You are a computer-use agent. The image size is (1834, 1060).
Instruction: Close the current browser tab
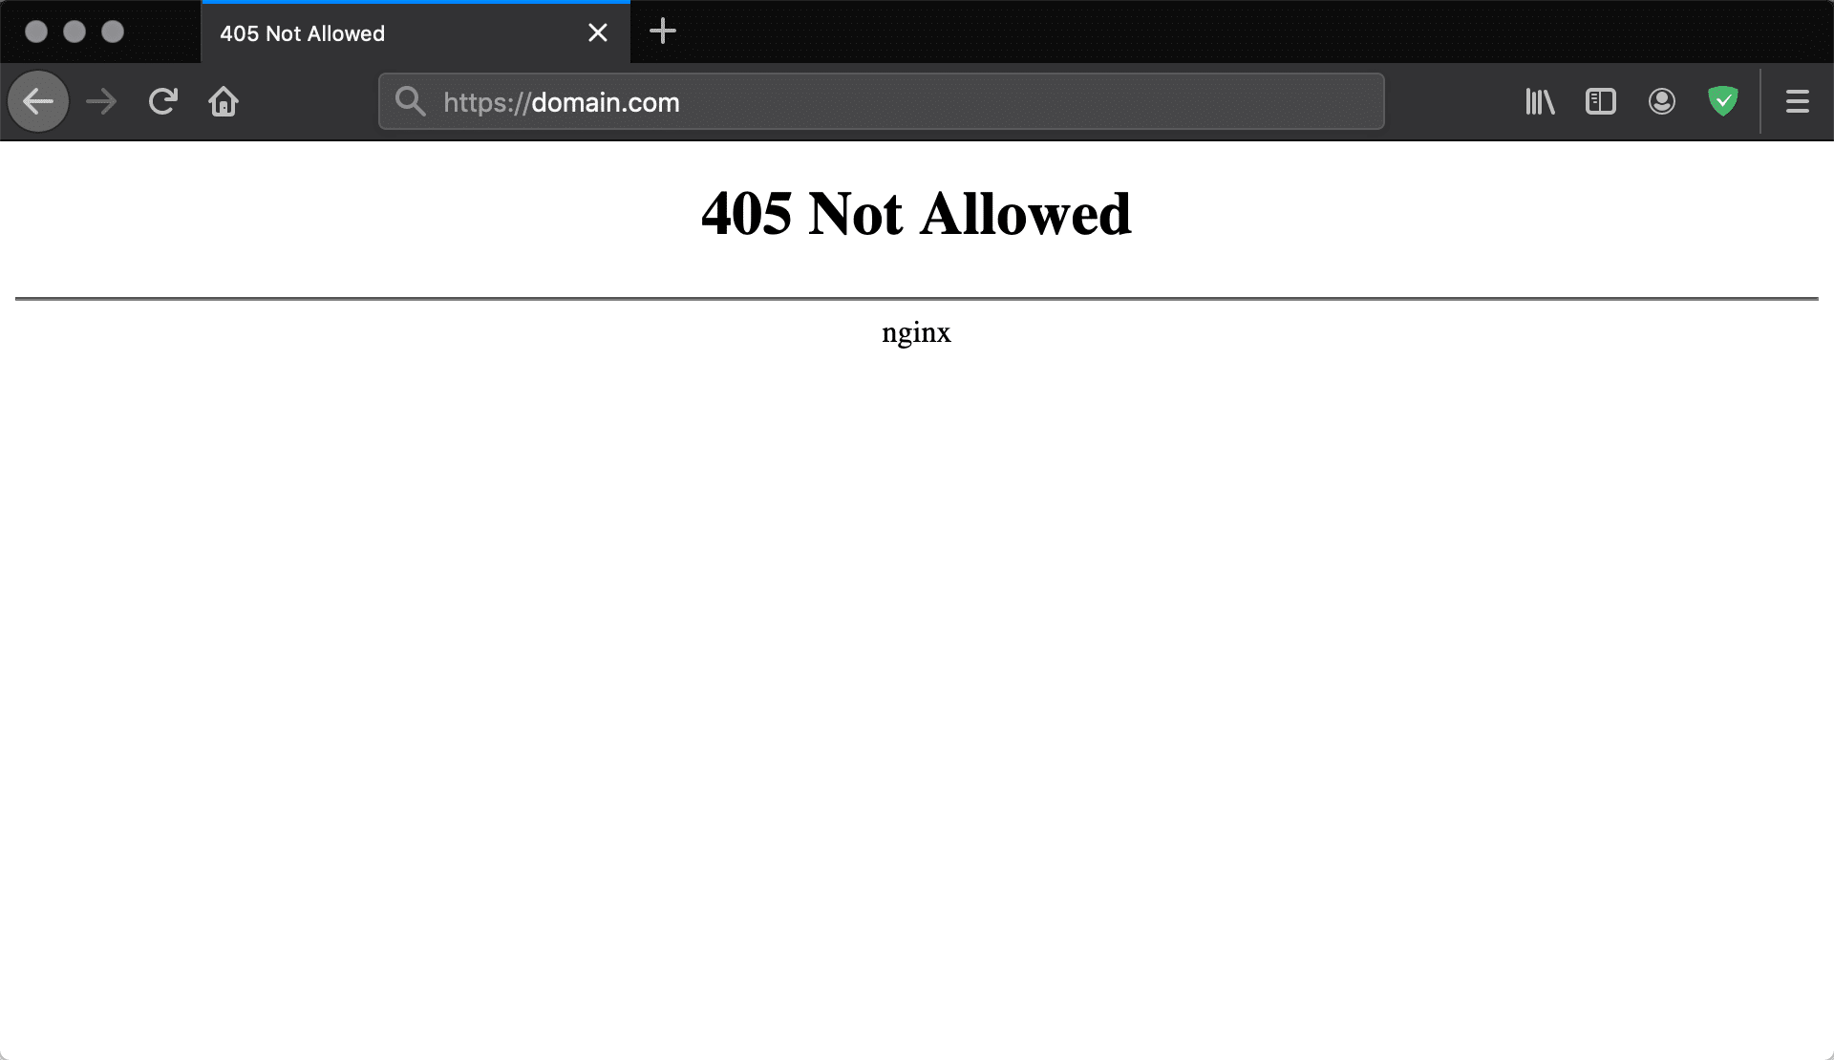[597, 32]
